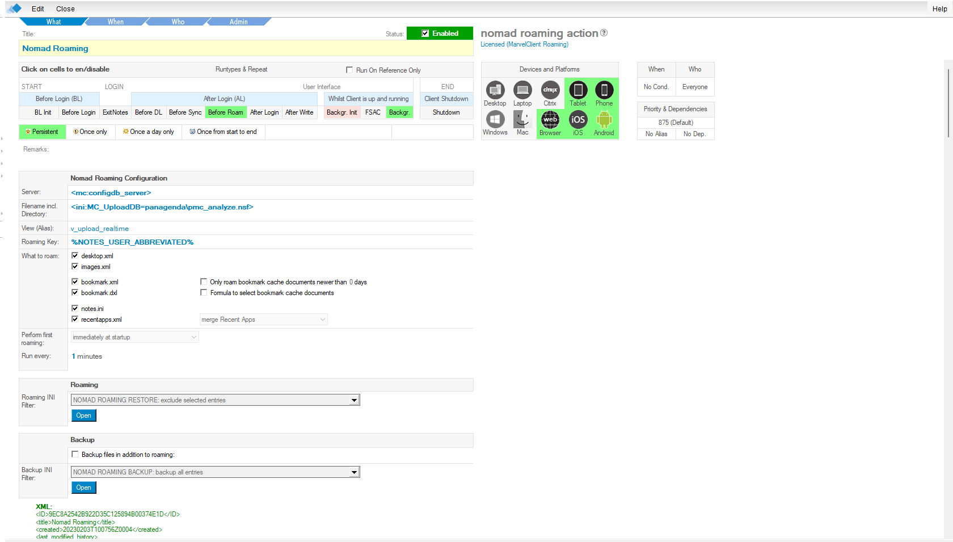This screenshot has width=953, height=542.
Task: Click the Licensed MarvelClient Roaming link
Action: 525,44
